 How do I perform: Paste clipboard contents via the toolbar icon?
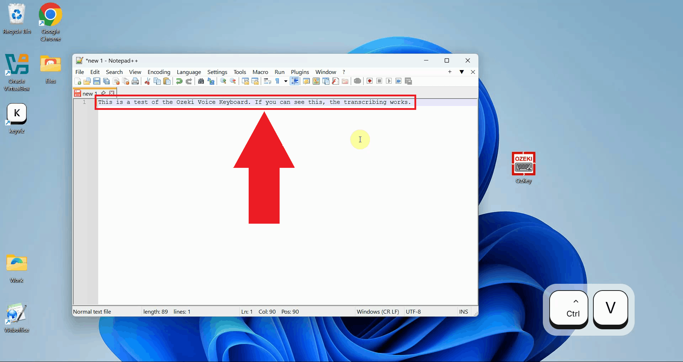(167, 81)
